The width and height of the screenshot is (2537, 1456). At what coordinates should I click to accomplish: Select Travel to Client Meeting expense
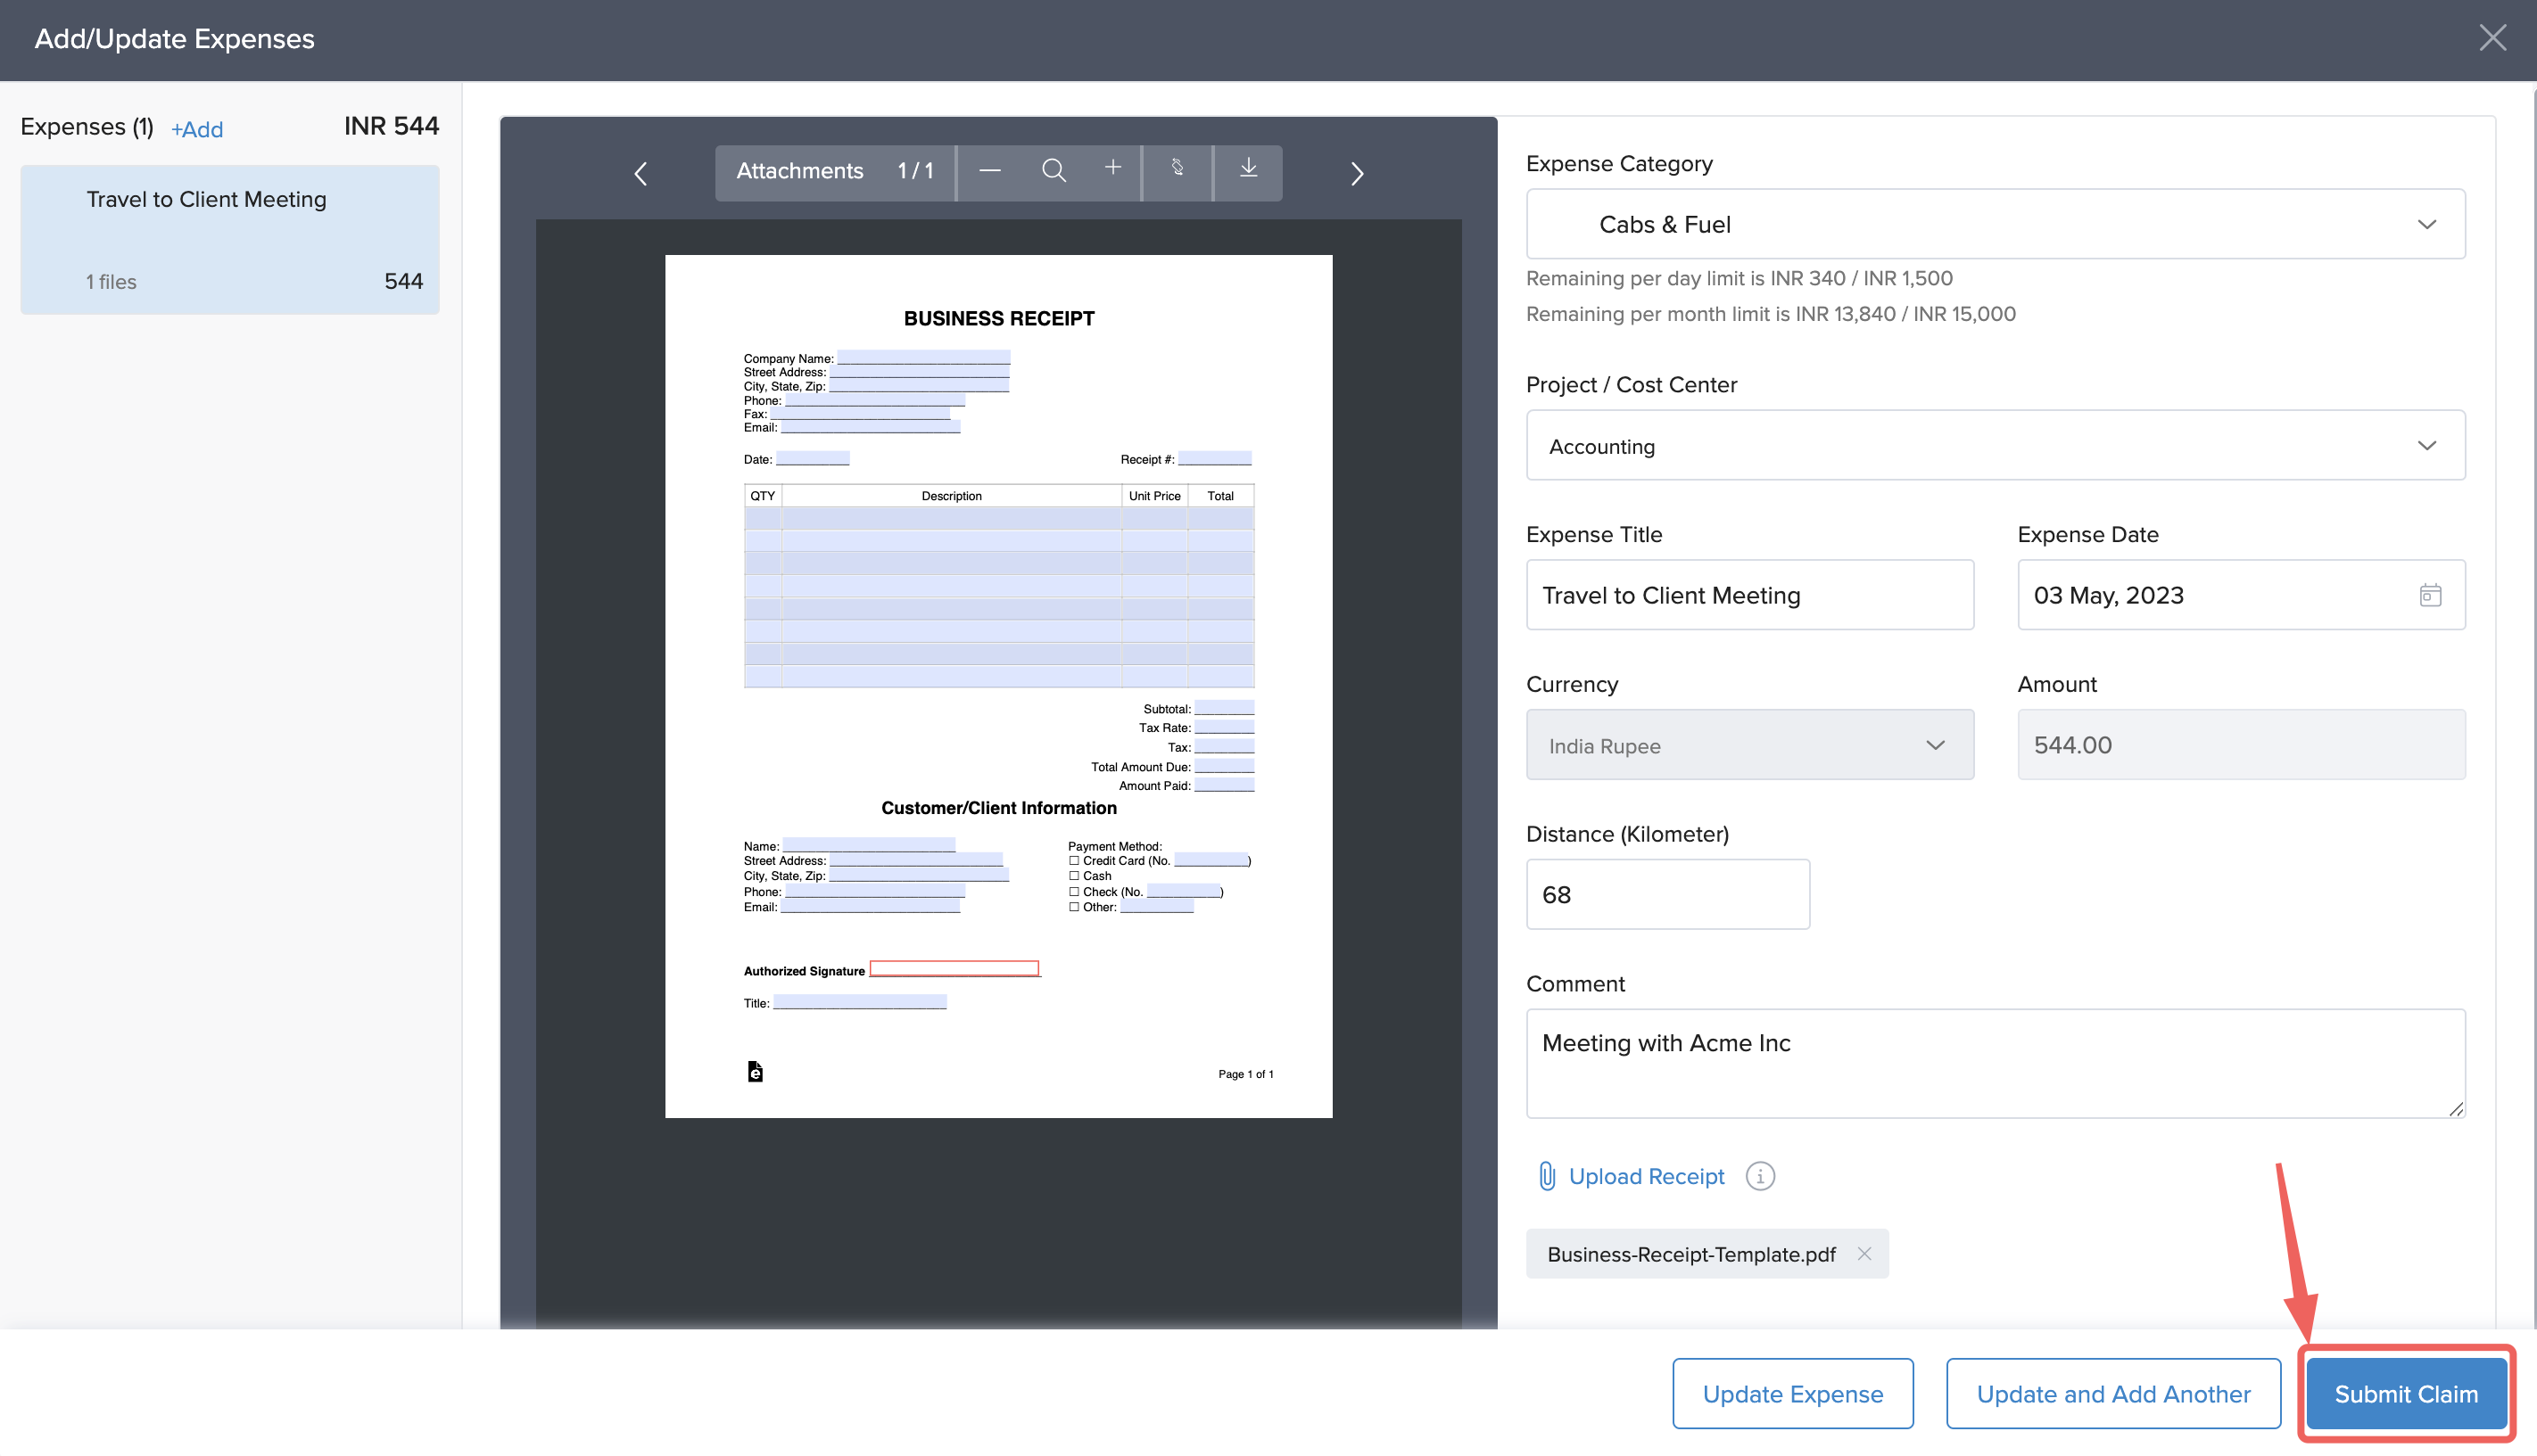click(229, 240)
